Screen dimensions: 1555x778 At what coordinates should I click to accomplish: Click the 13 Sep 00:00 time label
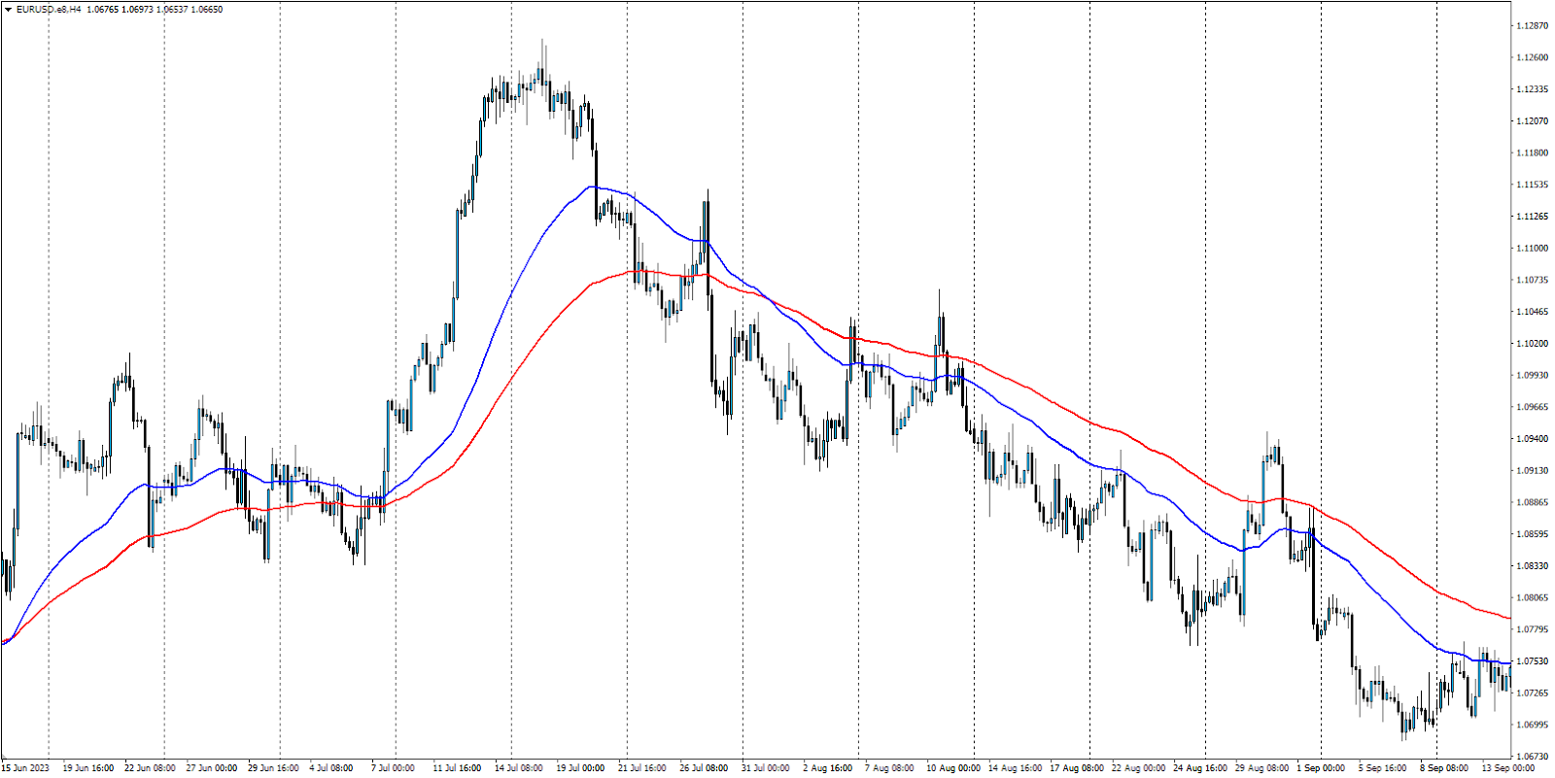(x=1507, y=768)
